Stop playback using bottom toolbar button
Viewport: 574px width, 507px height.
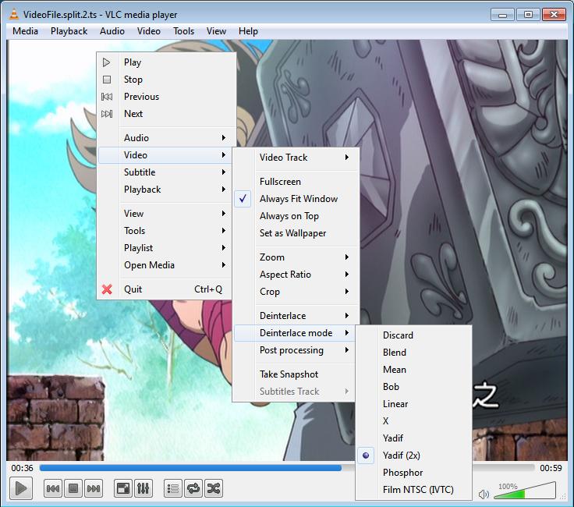(73, 488)
